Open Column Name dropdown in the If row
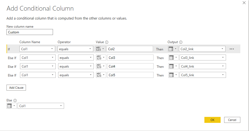This screenshot has width=249, height=131. click(37, 49)
